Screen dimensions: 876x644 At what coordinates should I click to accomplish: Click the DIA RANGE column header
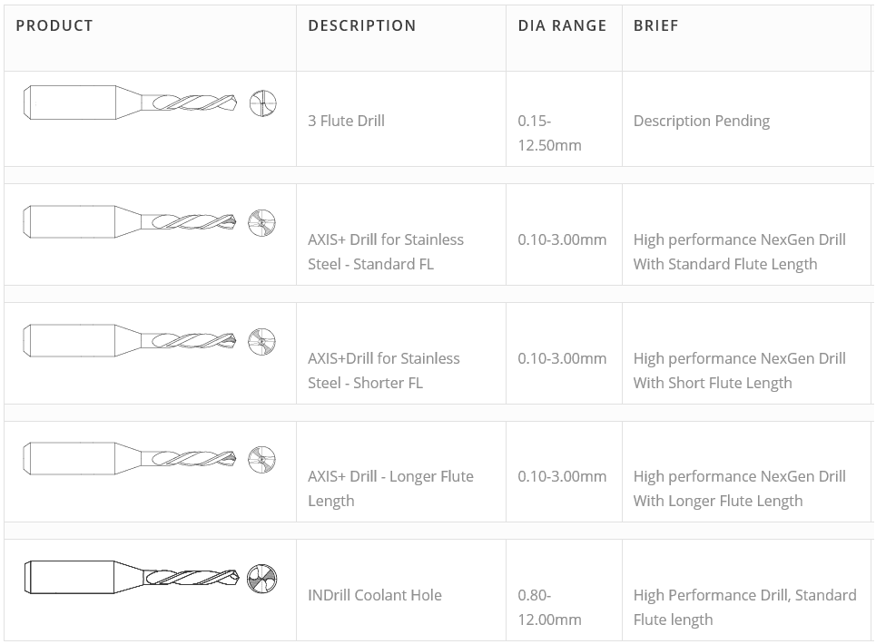562,25
